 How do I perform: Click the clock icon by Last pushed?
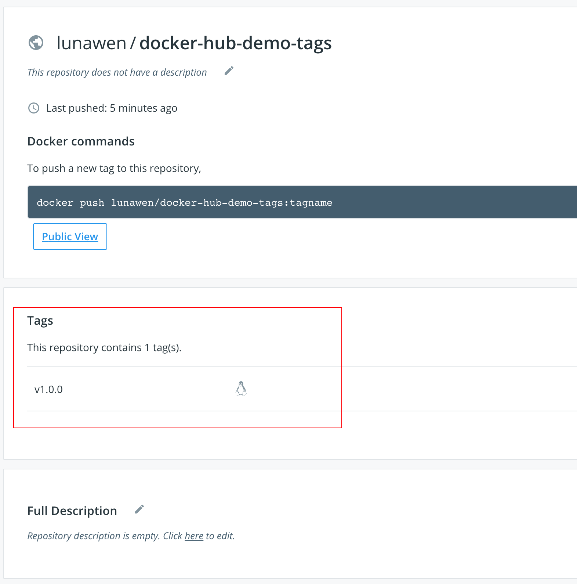click(34, 108)
